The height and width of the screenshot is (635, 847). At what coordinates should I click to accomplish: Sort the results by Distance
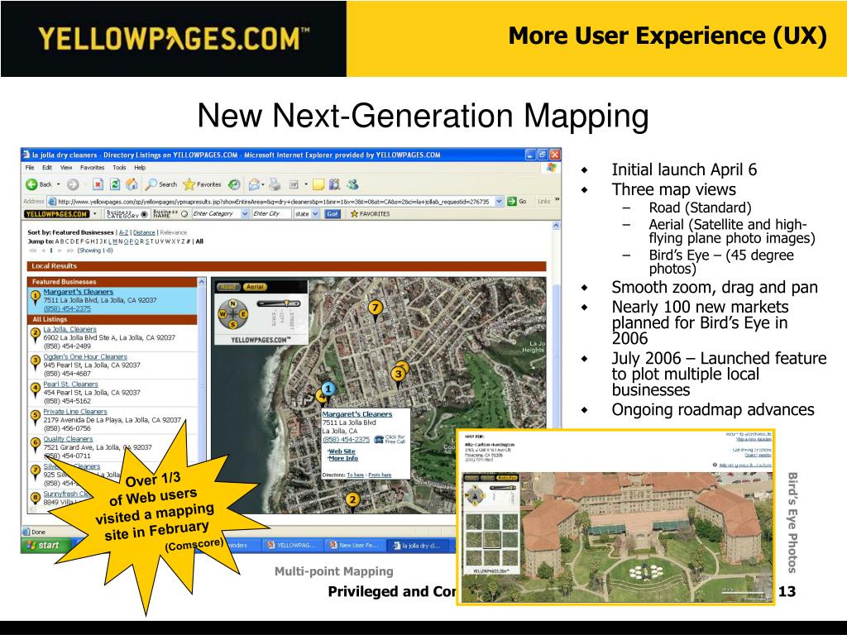point(144,232)
